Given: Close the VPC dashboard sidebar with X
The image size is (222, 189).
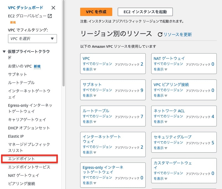Looking at the screenshot, I should 53,8.
